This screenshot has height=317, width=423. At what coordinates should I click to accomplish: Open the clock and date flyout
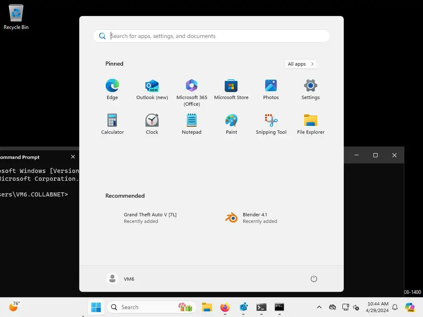click(378, 307)
